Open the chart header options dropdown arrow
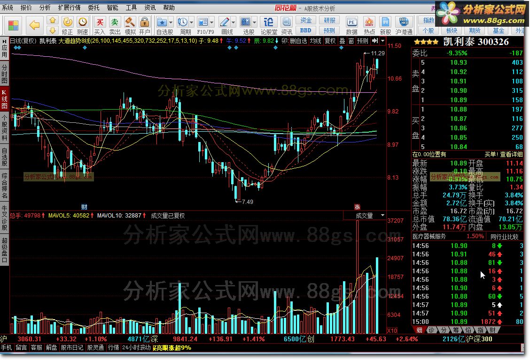 [x=382, y=41]
